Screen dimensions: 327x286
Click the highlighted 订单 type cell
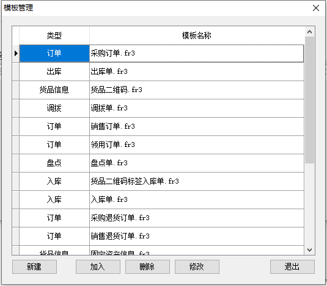pos(54,54)
